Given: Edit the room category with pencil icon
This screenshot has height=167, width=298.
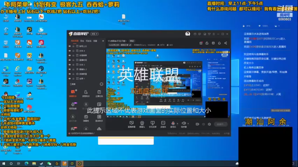Looking at the screenshot, I should point(130,45).
